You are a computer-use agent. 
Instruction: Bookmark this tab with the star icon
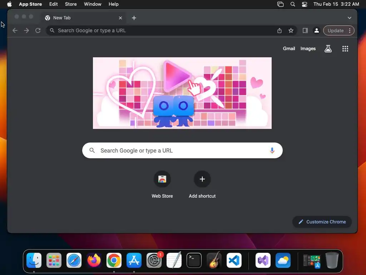tap(291, 31)
